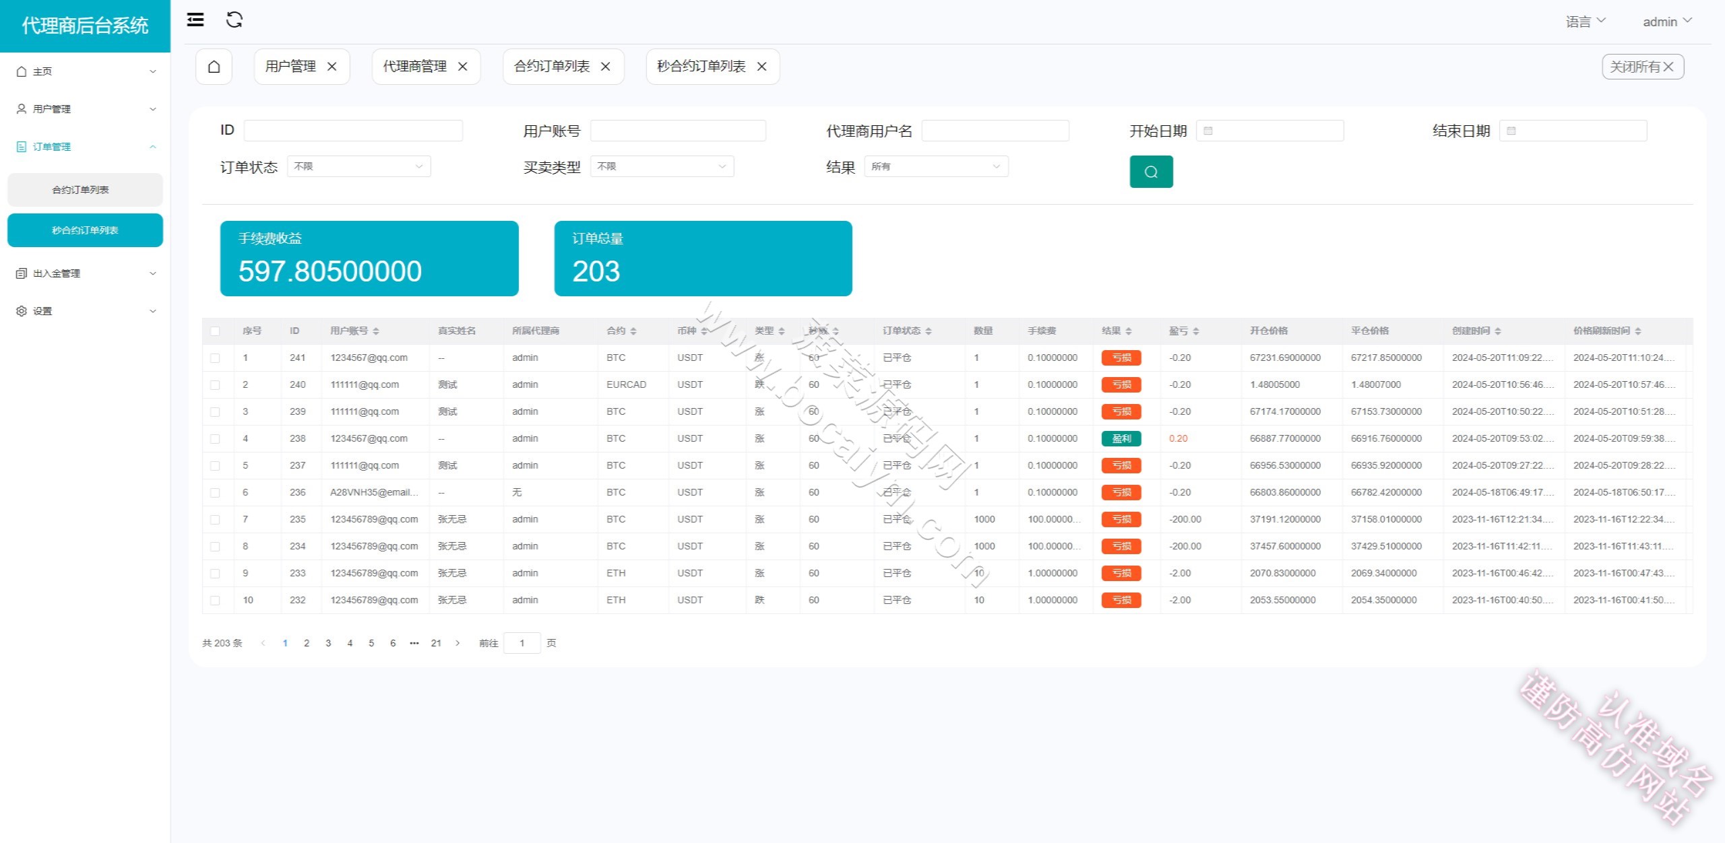Close the 代理商管理 tab
The height and width of the screenshot is (843, 1725).
(462, 67)
